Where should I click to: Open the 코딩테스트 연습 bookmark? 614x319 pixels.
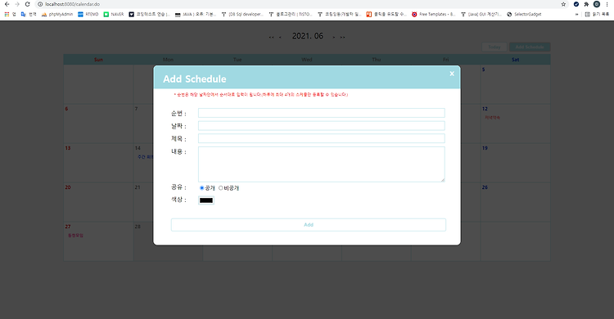tap(149, 14)
